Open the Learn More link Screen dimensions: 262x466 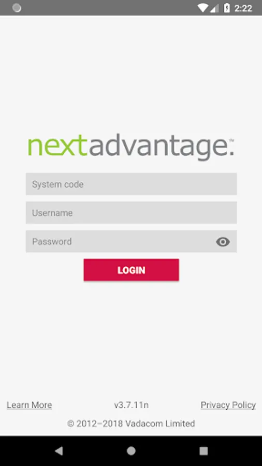point(30,405)
